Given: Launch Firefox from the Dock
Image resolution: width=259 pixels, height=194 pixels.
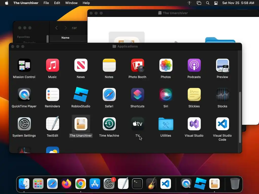Looking at the screenshot, I should tap(67, 184).
